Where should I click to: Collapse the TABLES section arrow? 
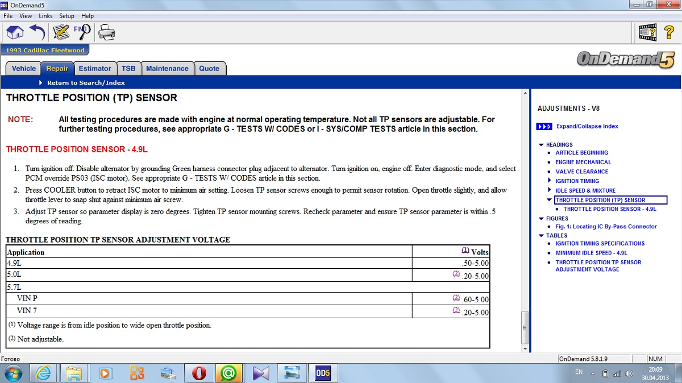[x=541, y=235]
